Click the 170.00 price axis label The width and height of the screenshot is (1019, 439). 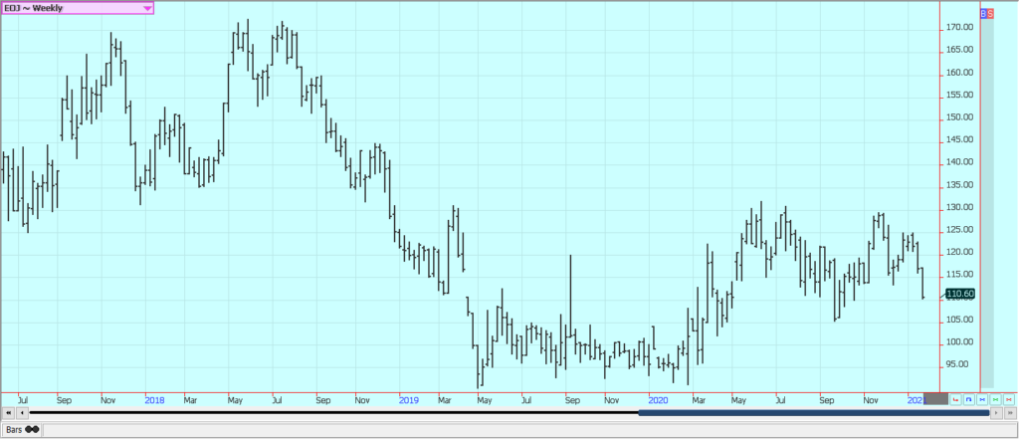click(x=959, y=28)
